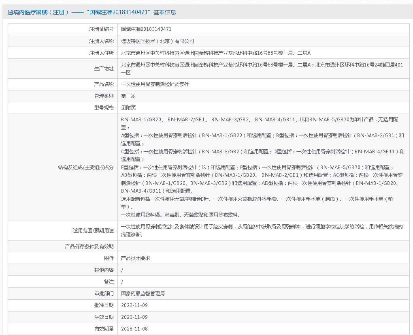This screenshot has width=413, height=335.
Task: Click the 批准日期 row label
Action: point(104,305)
